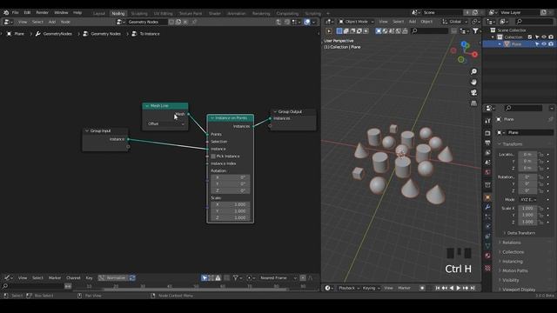This screenshot has height=313, width=557.
Task: Open the node editor Add menu
Action: click(x=52, y=22)
